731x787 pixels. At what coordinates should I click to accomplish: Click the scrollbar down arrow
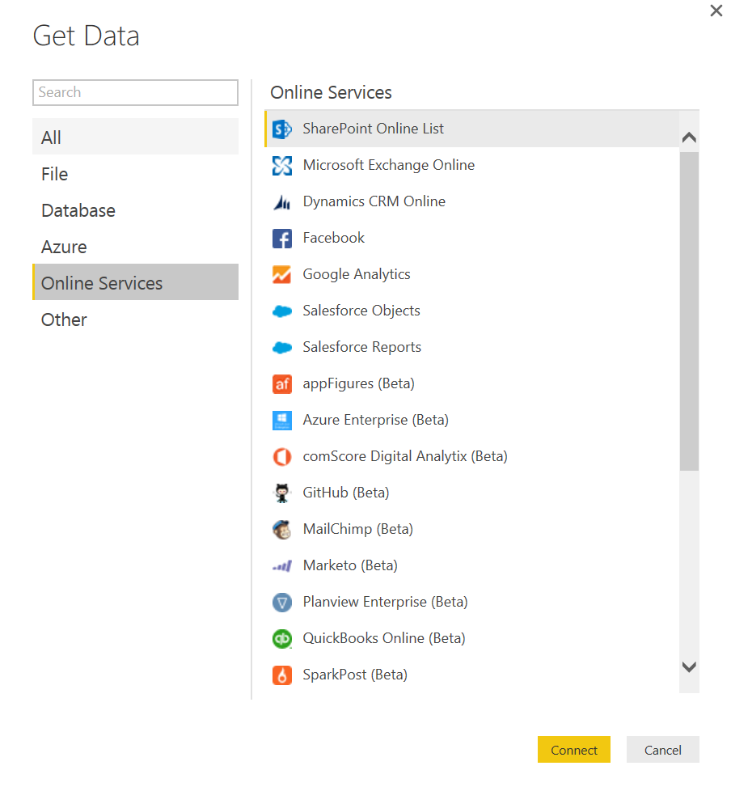click(x=690, y=666)
